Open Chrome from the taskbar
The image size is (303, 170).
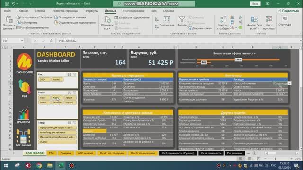tap(39, 166)
